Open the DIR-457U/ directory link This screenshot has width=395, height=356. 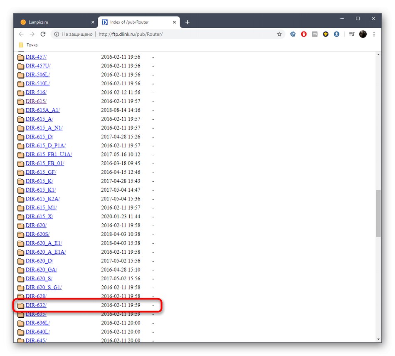[38, 66]
